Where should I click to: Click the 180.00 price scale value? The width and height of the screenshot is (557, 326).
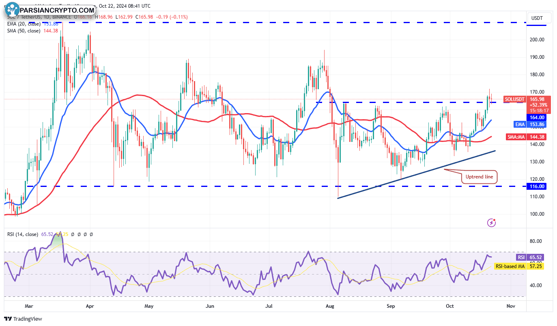(x=538, y=75)
